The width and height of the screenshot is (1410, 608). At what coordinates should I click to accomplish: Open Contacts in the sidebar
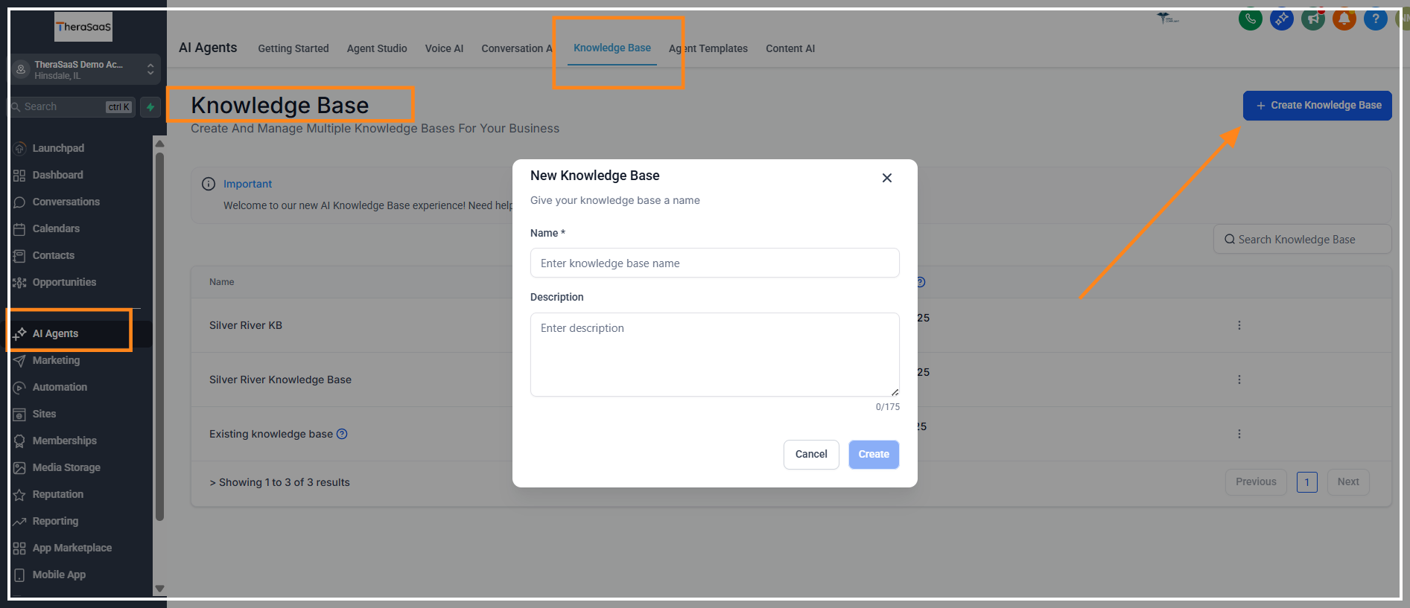[x=53, y=255]
